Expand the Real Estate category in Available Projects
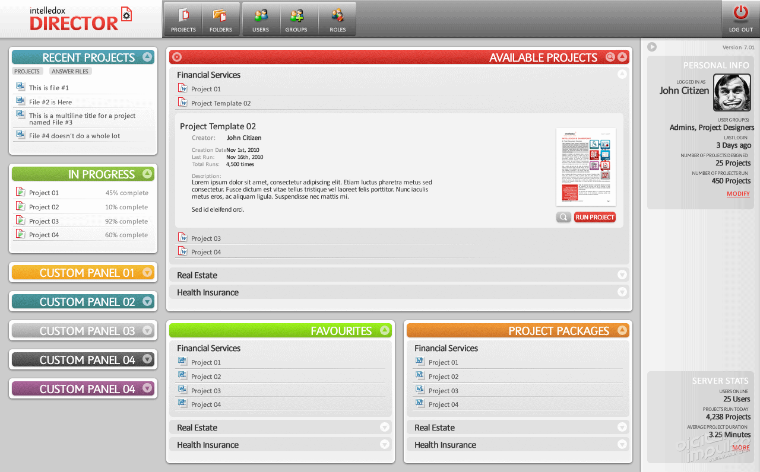Image resolution: width=760 pixels, height=472 pixels. [x=622, y=275]
